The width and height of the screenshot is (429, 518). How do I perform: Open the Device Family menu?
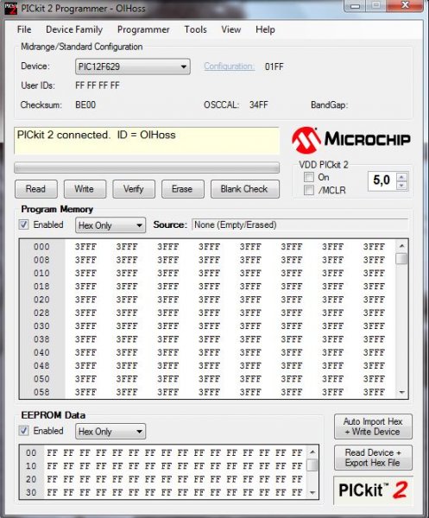74,29
